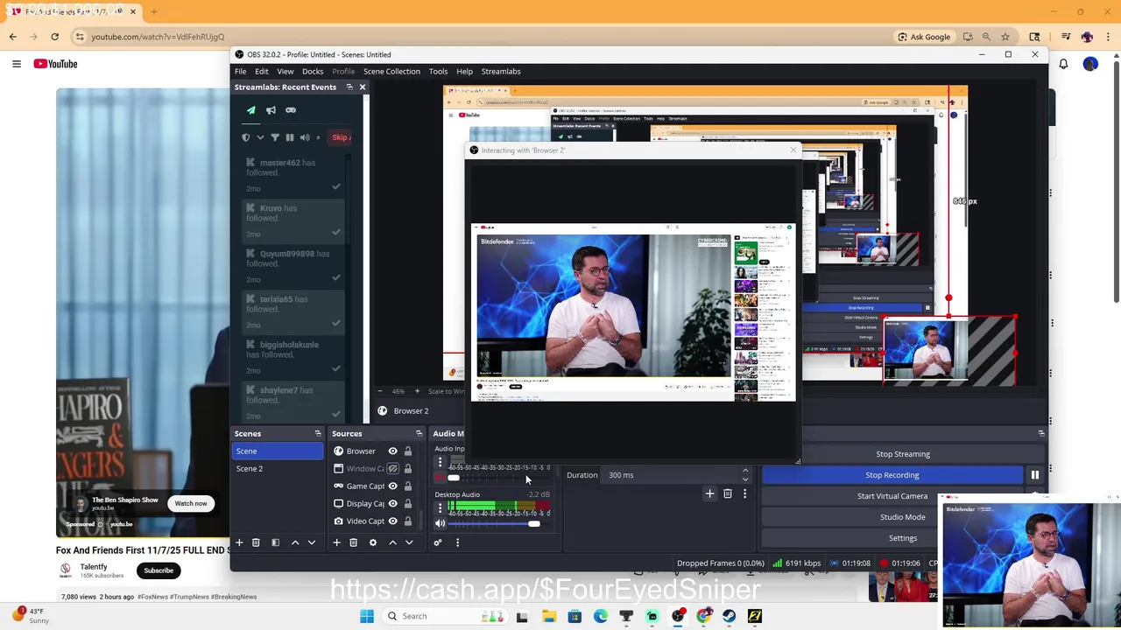Image resolution: width=1121 pixels, height=630 pixels.
Task: Add a new scene with plus icon
Action: pos(239,542)
